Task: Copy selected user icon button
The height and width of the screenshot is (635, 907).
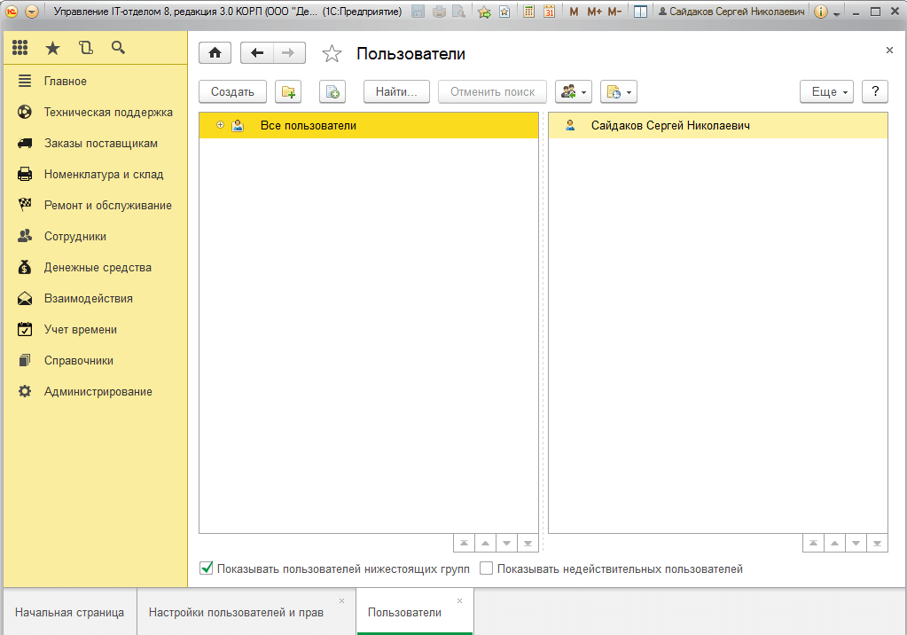Action: coord(332,91)
